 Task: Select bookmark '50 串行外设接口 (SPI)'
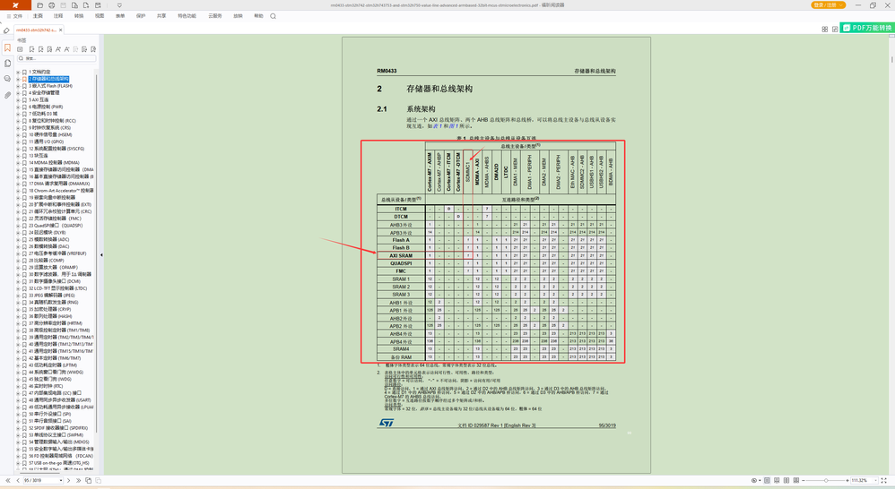[49, 414]
